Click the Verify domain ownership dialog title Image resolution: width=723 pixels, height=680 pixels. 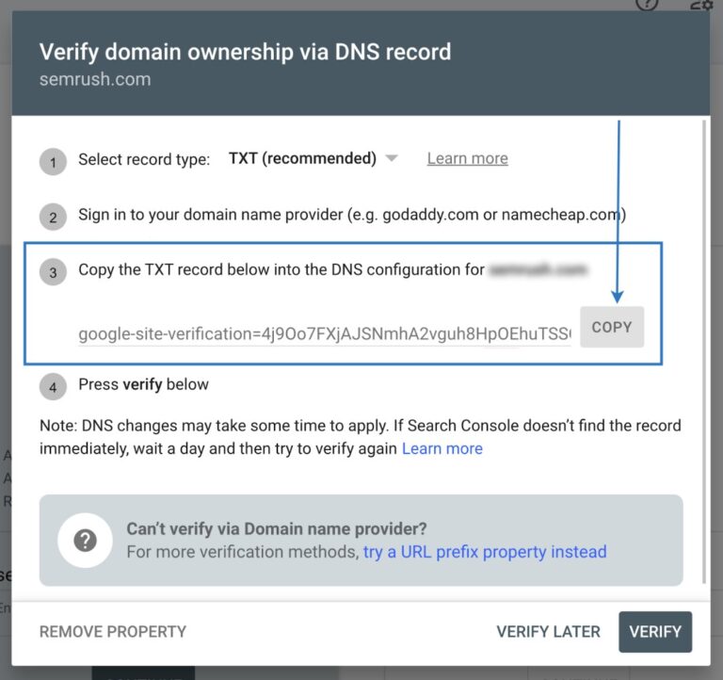point(245,52)
